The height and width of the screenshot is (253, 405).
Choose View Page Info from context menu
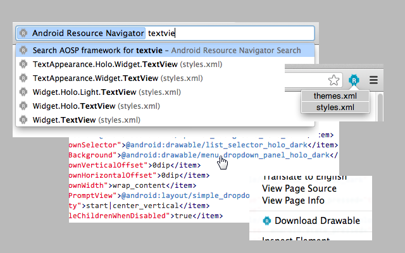(x=293, y=201)
